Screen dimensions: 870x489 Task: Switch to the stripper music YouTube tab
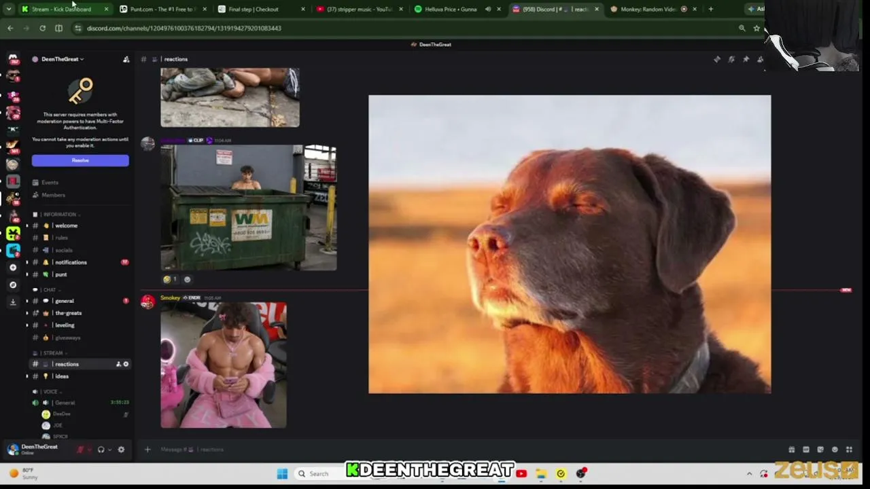[x=359, y=10]
